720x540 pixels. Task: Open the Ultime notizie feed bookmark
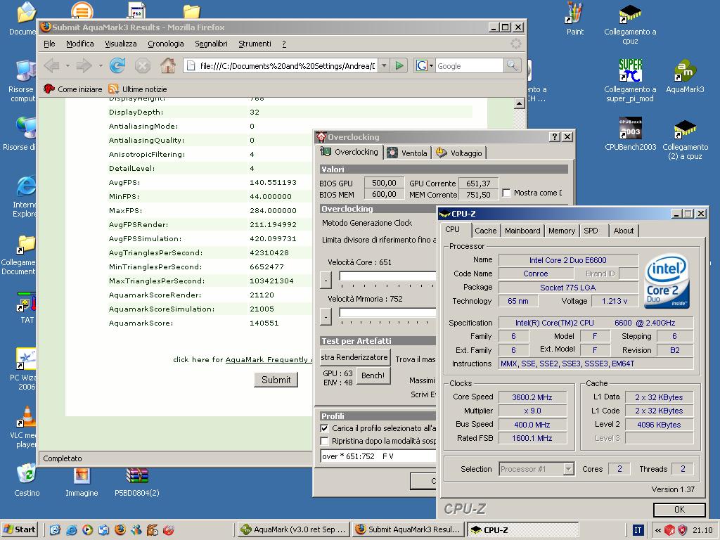click(138, 89)
